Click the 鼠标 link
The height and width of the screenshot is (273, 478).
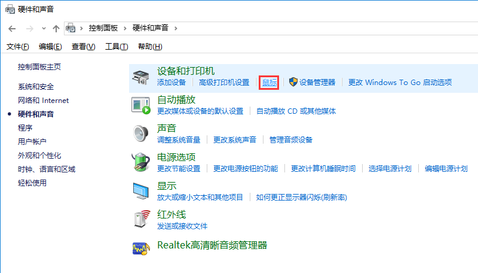(269, 83)
